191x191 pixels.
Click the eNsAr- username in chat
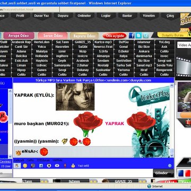point(30,151)
